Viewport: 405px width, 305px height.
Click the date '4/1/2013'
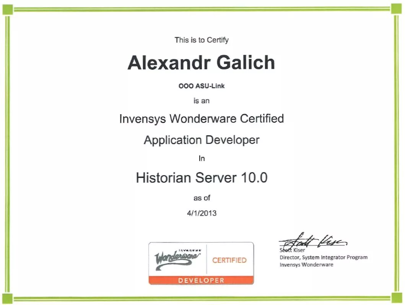pos(202,213)
